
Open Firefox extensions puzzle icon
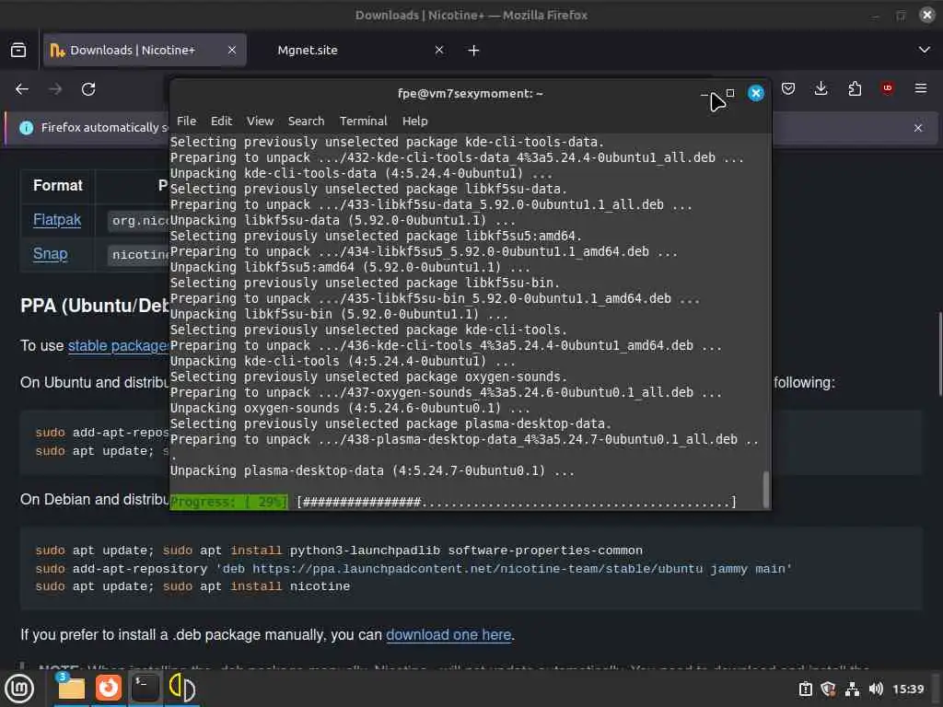[855, 89]
